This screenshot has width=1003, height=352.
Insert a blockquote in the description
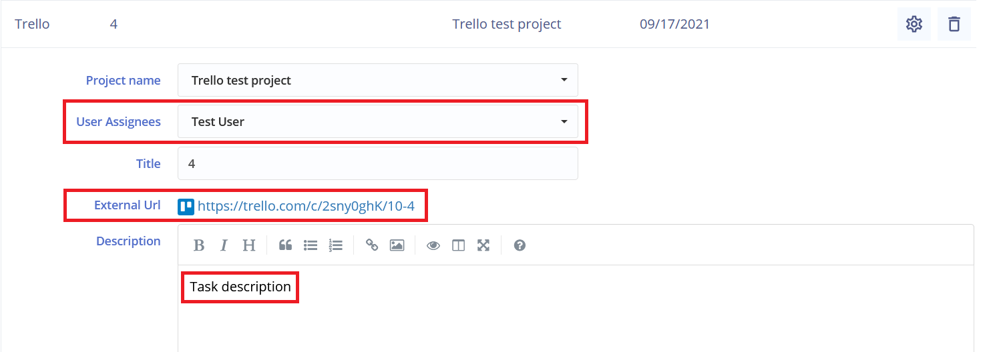click(285, 245)
